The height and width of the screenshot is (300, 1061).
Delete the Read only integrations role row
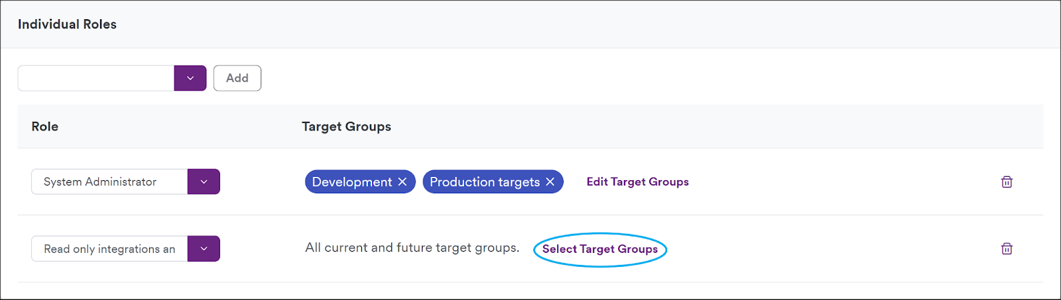point(1007,248)
